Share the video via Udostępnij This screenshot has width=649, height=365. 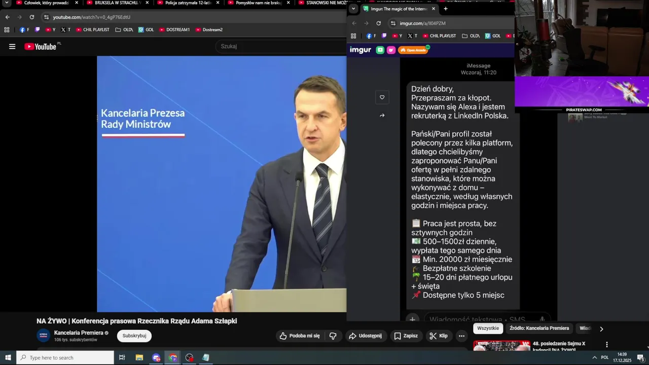pos(366,336)
